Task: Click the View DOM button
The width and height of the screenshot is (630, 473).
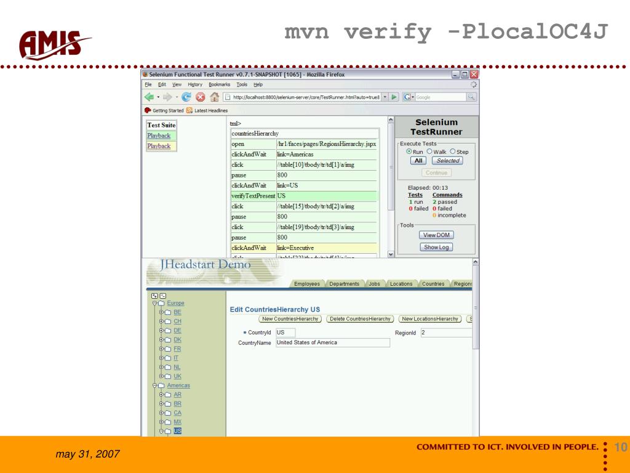Action: pyautogui.click(x=436, y=235)
